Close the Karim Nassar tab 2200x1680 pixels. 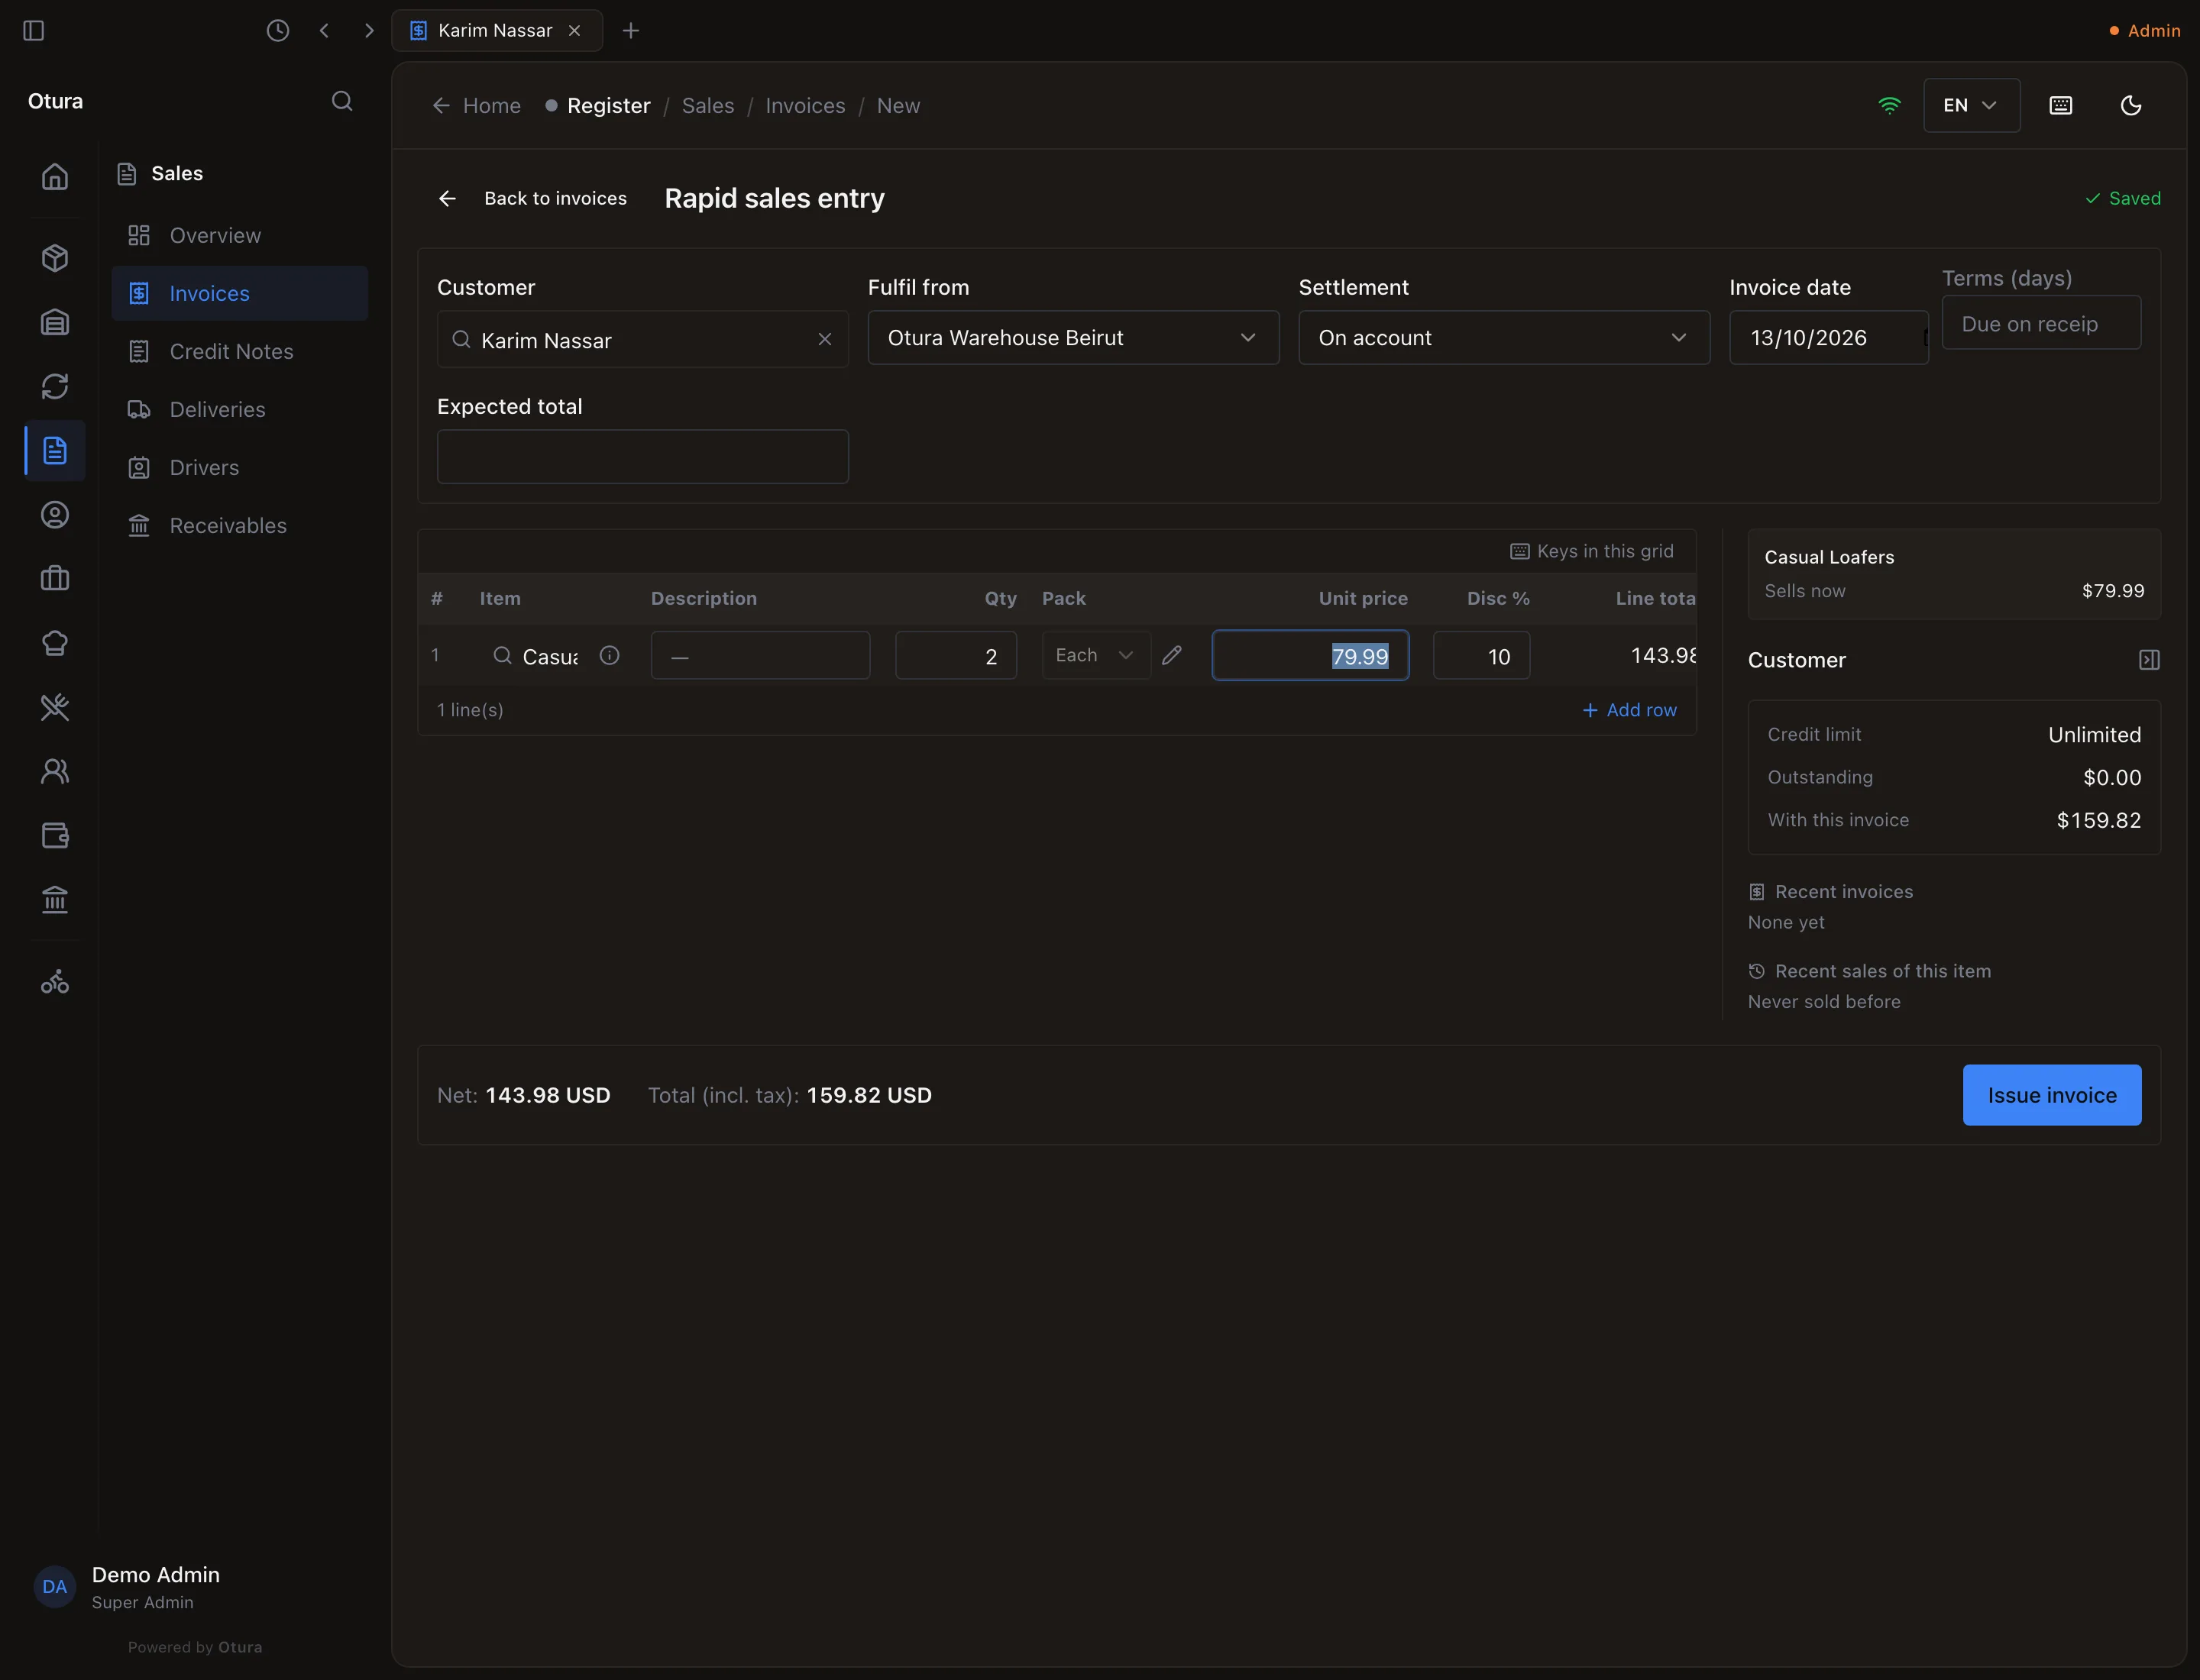[x=574, y=31]
